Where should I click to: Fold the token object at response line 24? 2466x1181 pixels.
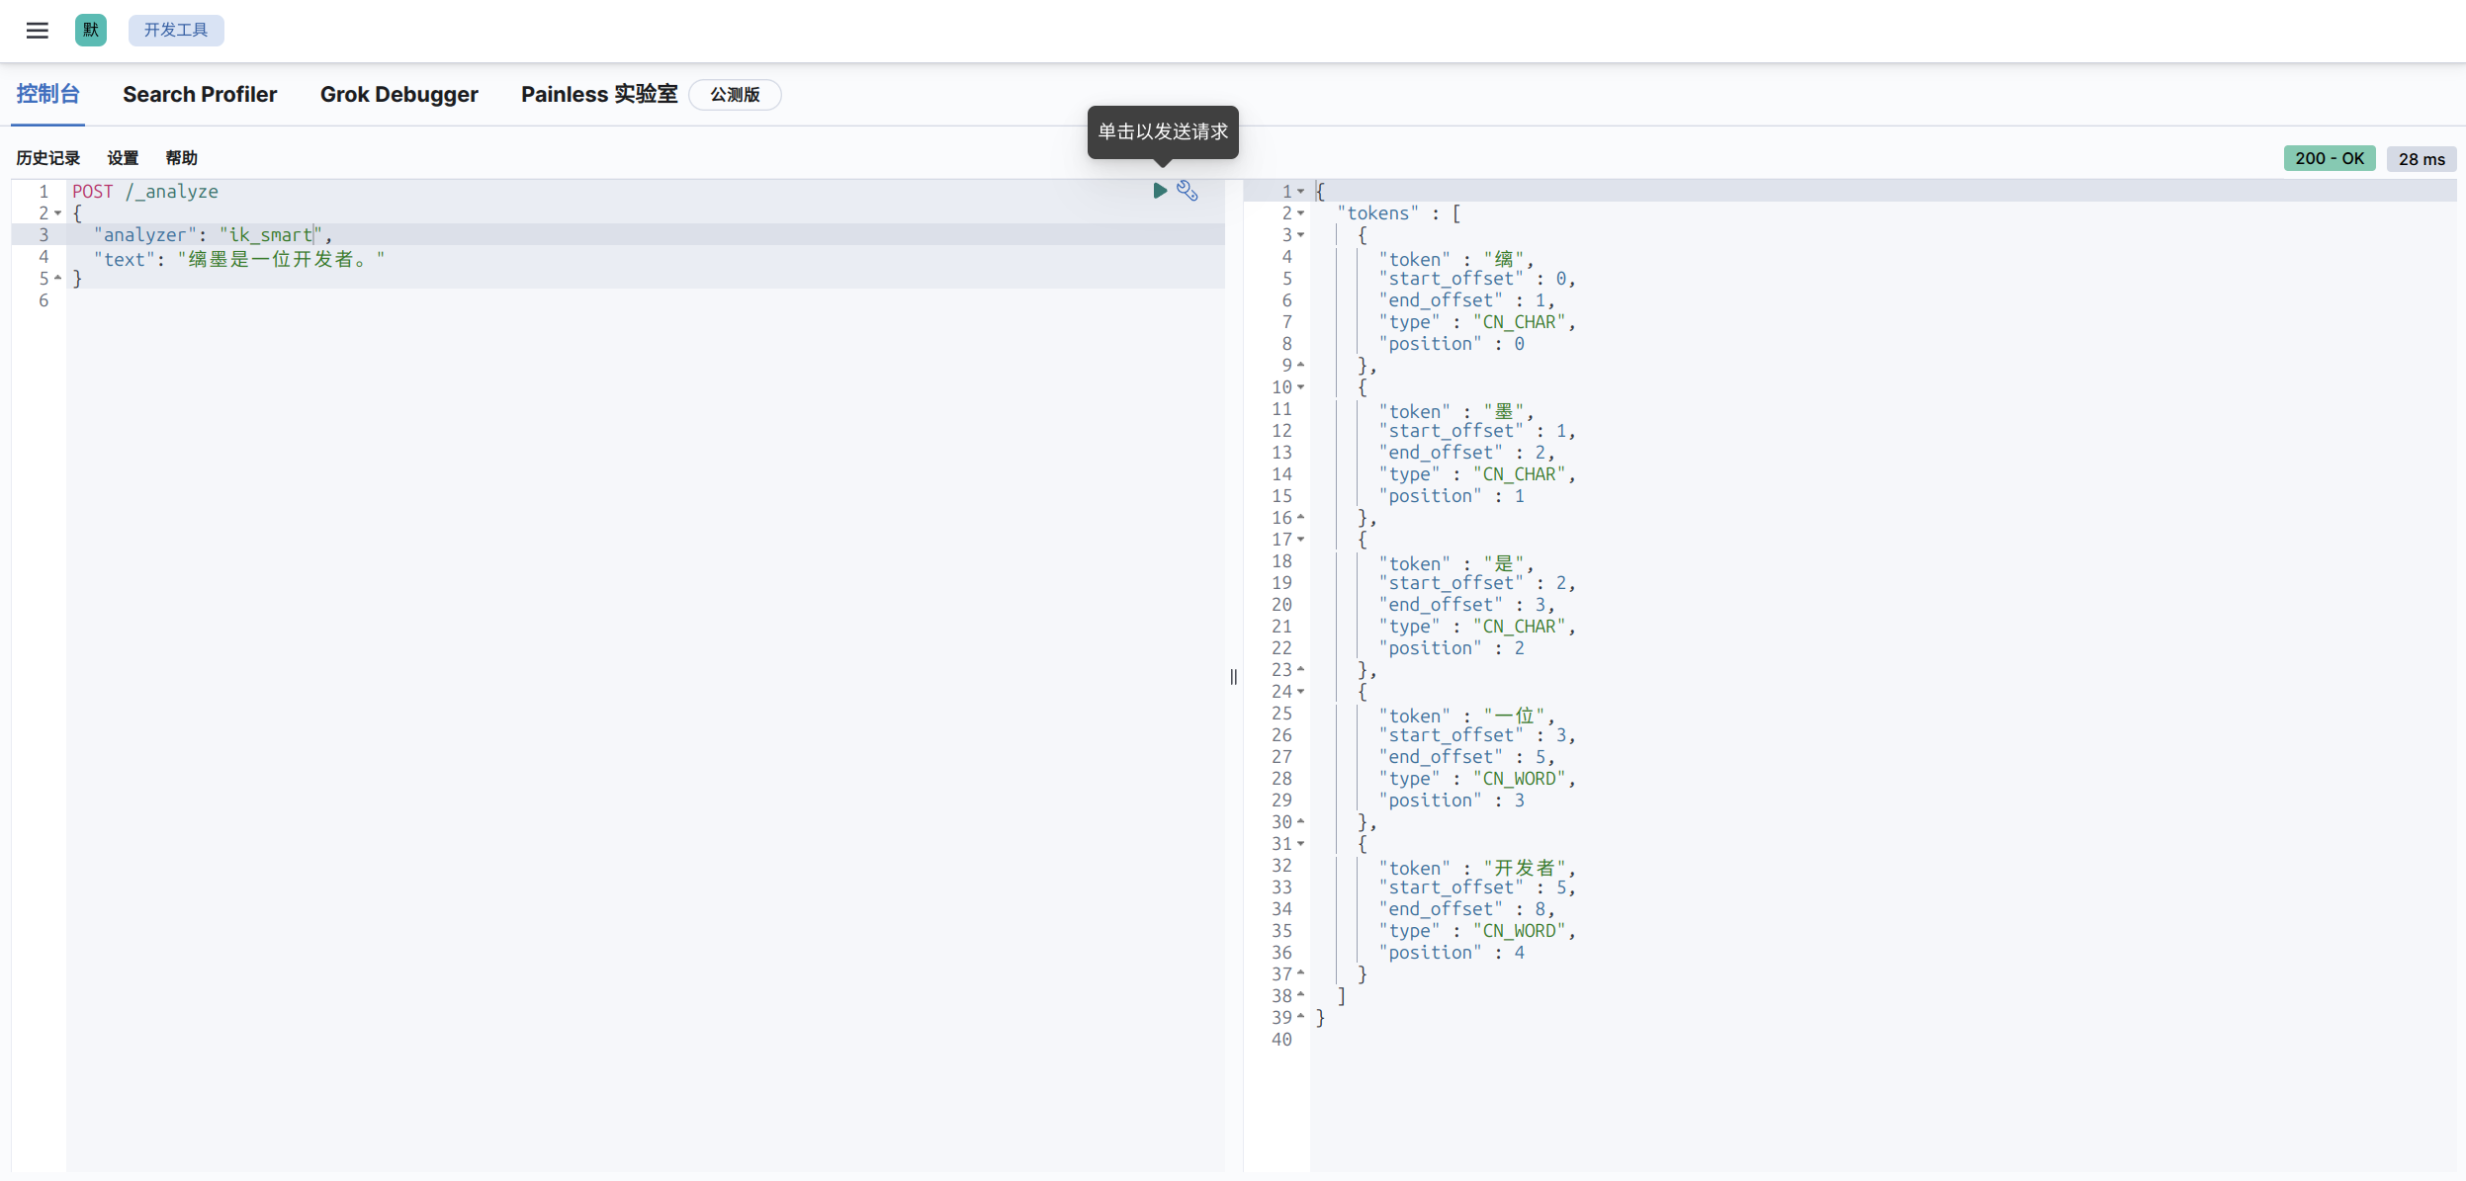click(1301, 692)
